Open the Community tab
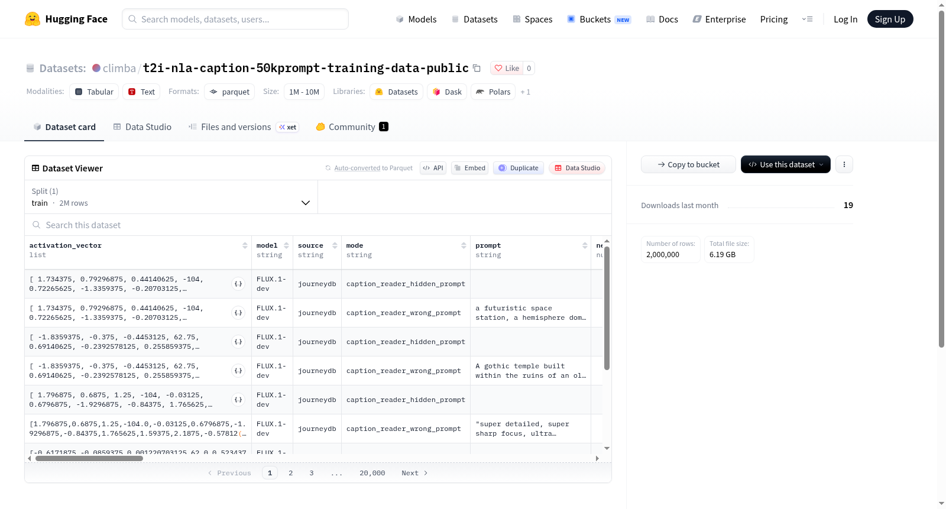Image resolution: width=946 pixels, height=509 pixels. click(x=352, y=127)
